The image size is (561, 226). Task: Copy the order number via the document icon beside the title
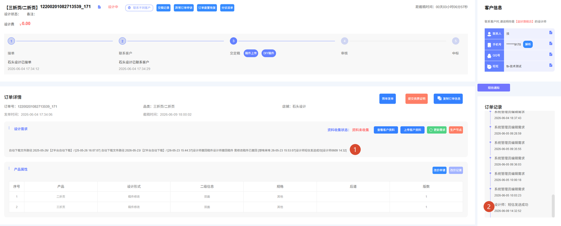tap(99, 7)
